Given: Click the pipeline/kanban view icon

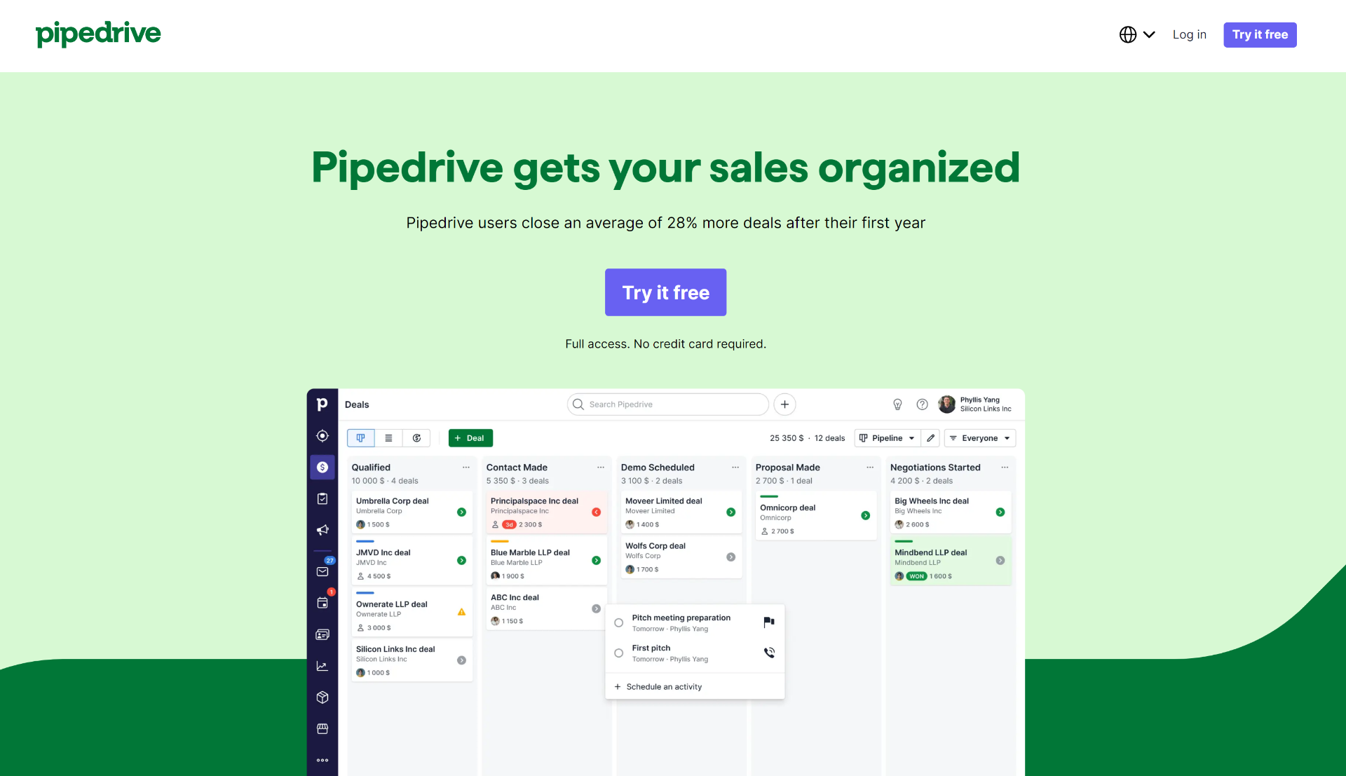Looking at the screenshot, I should click(x=362, y=437).
